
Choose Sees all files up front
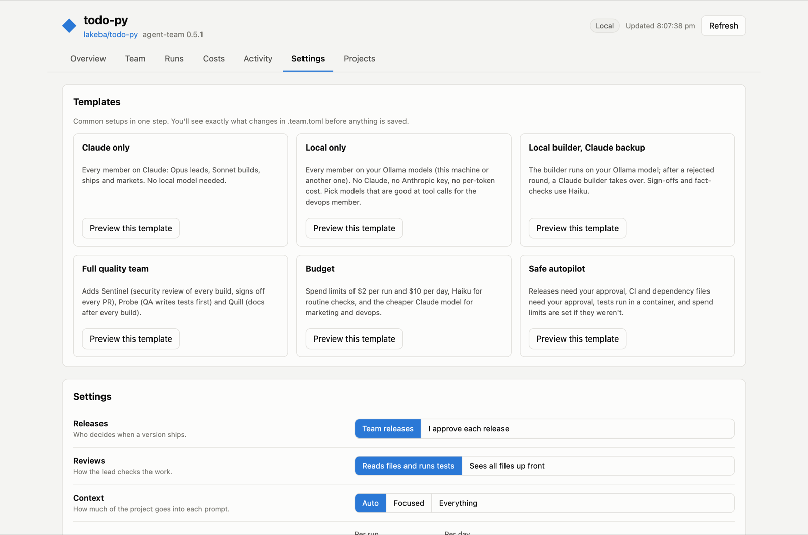[x=507, y=466]
